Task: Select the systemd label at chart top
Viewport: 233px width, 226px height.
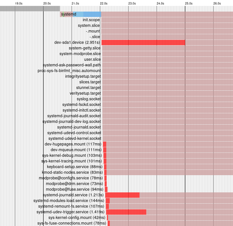Action: point(69,14)
